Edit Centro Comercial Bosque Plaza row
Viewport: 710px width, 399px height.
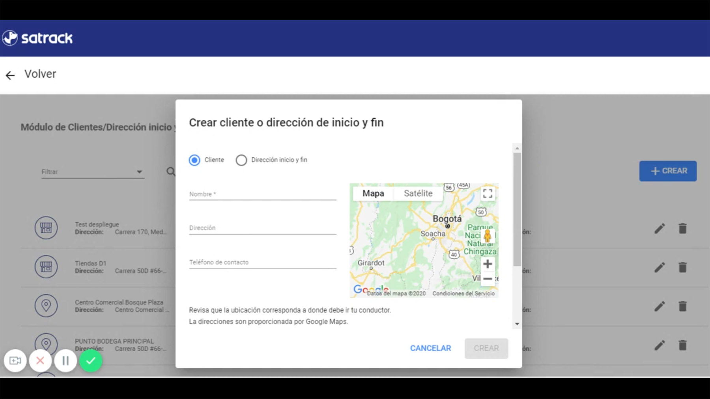pos(660,306)
